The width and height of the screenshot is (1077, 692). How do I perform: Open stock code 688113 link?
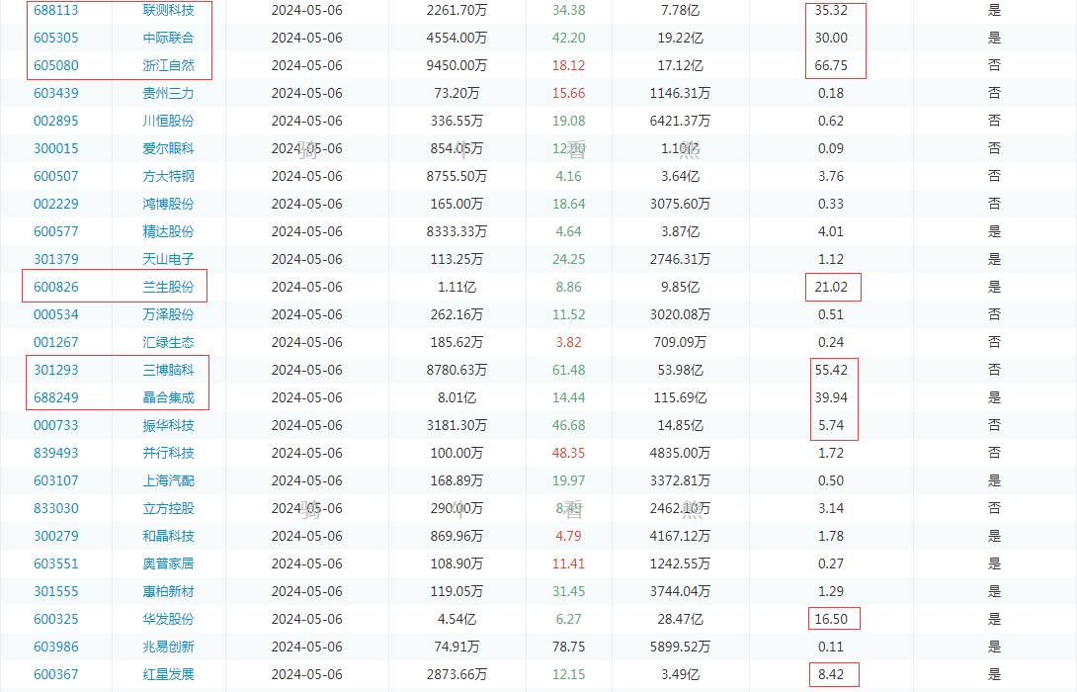[x=55, y=11]
